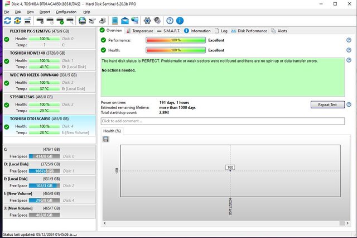357x238 pixels.
Task: Click the envelope send-email toolbar icon
Action: tap(124, 21)
